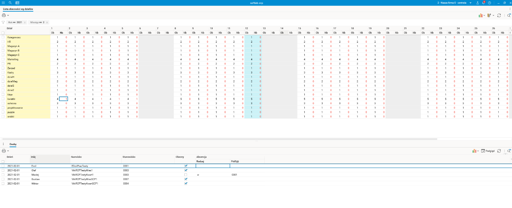
Task: Open the help question mark icon
Action: [x=489, y=3]
